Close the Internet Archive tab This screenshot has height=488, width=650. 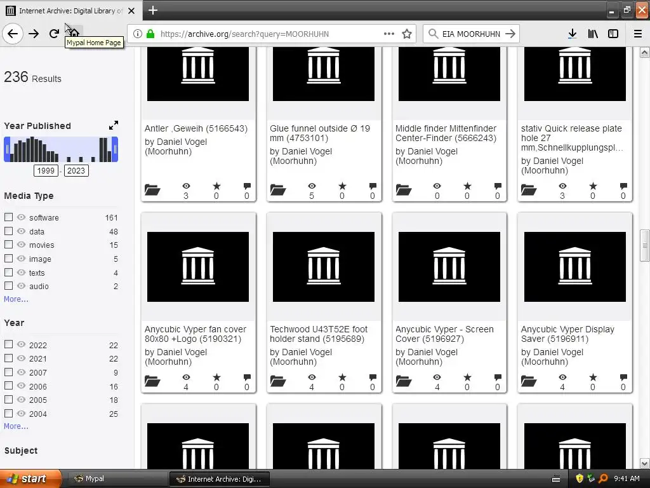click(131, 11)
